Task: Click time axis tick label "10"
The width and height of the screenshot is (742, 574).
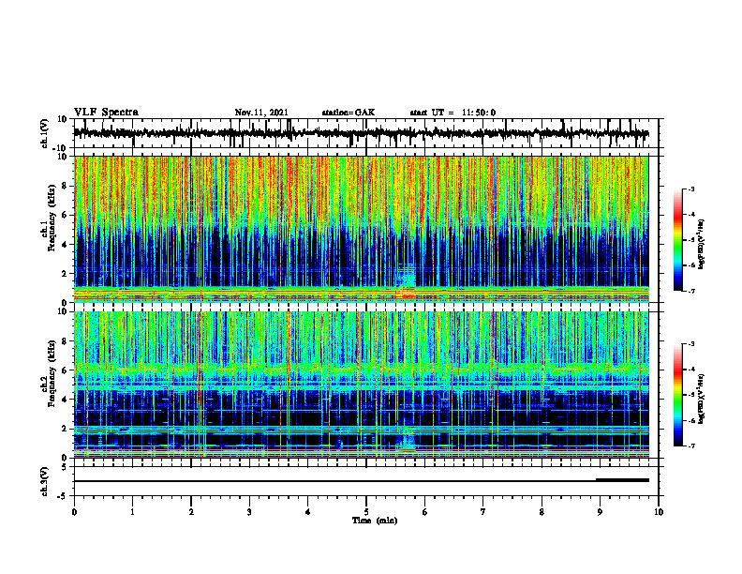Action: coord(659,512)
